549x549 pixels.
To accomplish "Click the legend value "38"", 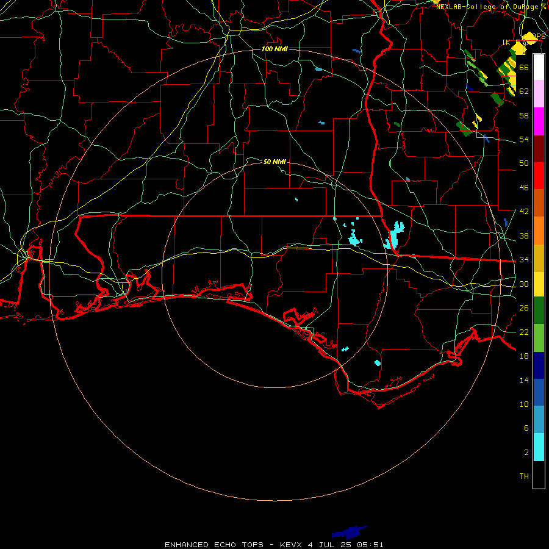I will pyautogui.click(x=524, y=235).
